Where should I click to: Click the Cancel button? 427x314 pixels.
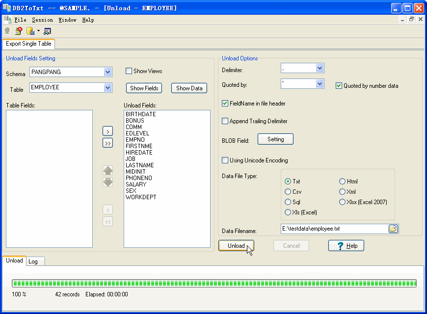292,246
